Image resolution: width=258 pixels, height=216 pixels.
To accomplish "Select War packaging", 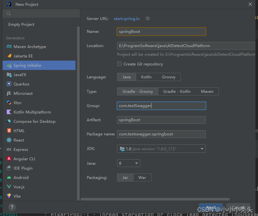I will (142, 177).
